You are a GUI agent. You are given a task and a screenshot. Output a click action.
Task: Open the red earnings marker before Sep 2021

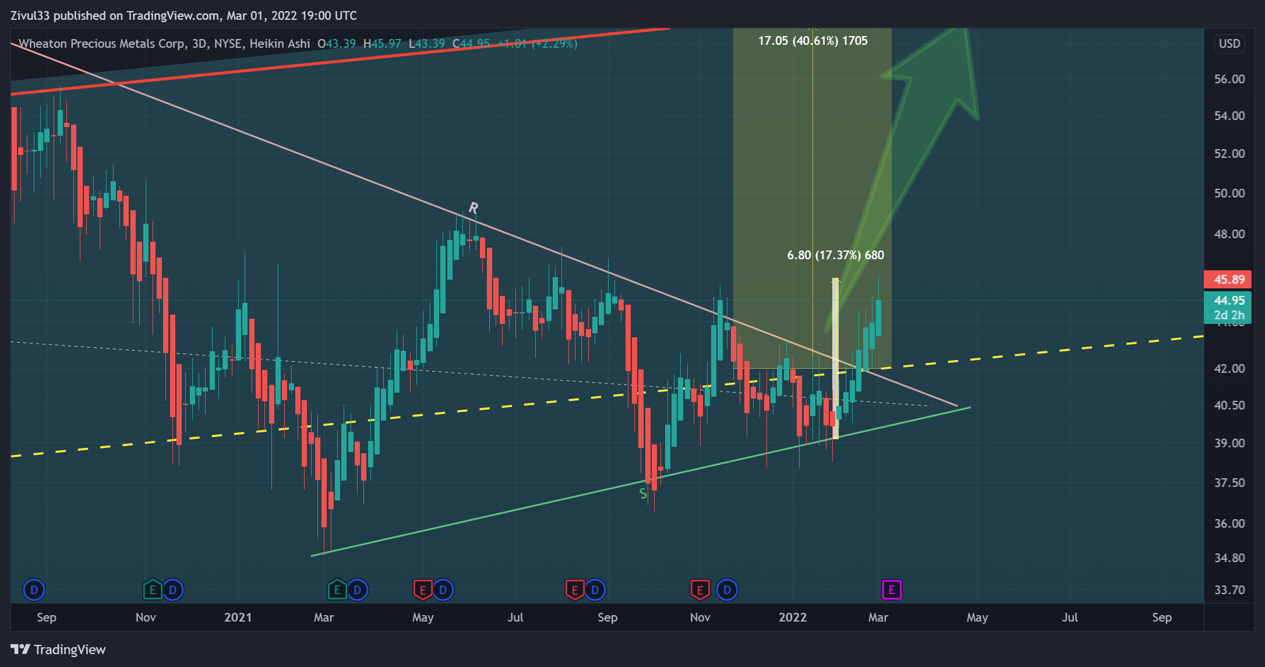pyautogui.click(x=575, y=590)
